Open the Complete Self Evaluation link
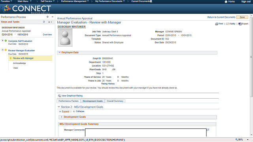The height and width of the screenshot is (142, 253). [20, 41]
